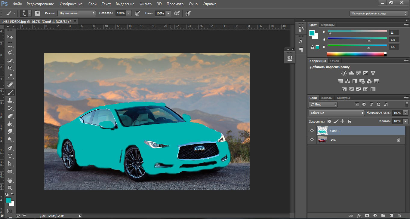The width and height of the screenshot is (410, 219).
Task: Select the Brush tool in toolbox
Action: pyautogui.click(x=10, y=93)
